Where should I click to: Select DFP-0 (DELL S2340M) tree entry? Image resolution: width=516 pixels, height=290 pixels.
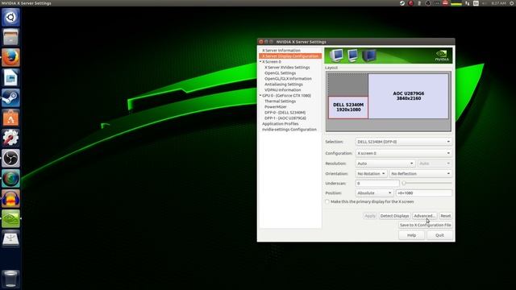pyautogui.click(x=285, y=113)
